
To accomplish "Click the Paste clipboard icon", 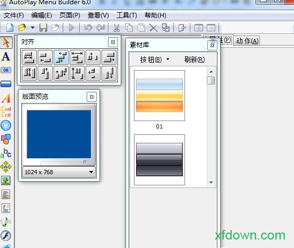I will (x=141, y=28).
